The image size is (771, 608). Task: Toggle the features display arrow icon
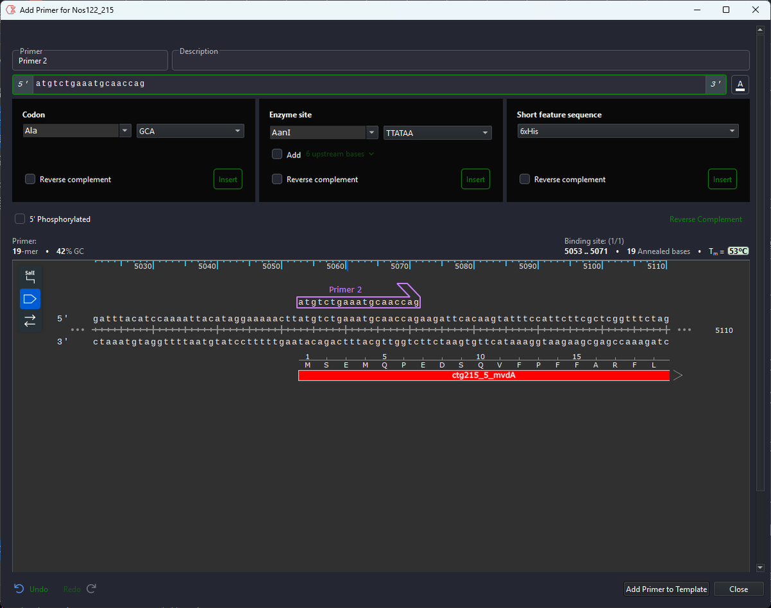click(x=30, y=299)
